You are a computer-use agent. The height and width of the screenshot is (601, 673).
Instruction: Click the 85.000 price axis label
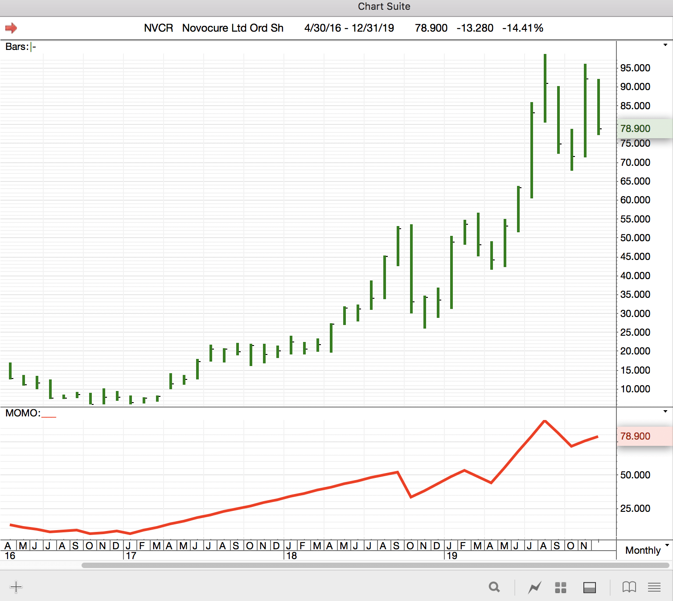coord(635,106)
